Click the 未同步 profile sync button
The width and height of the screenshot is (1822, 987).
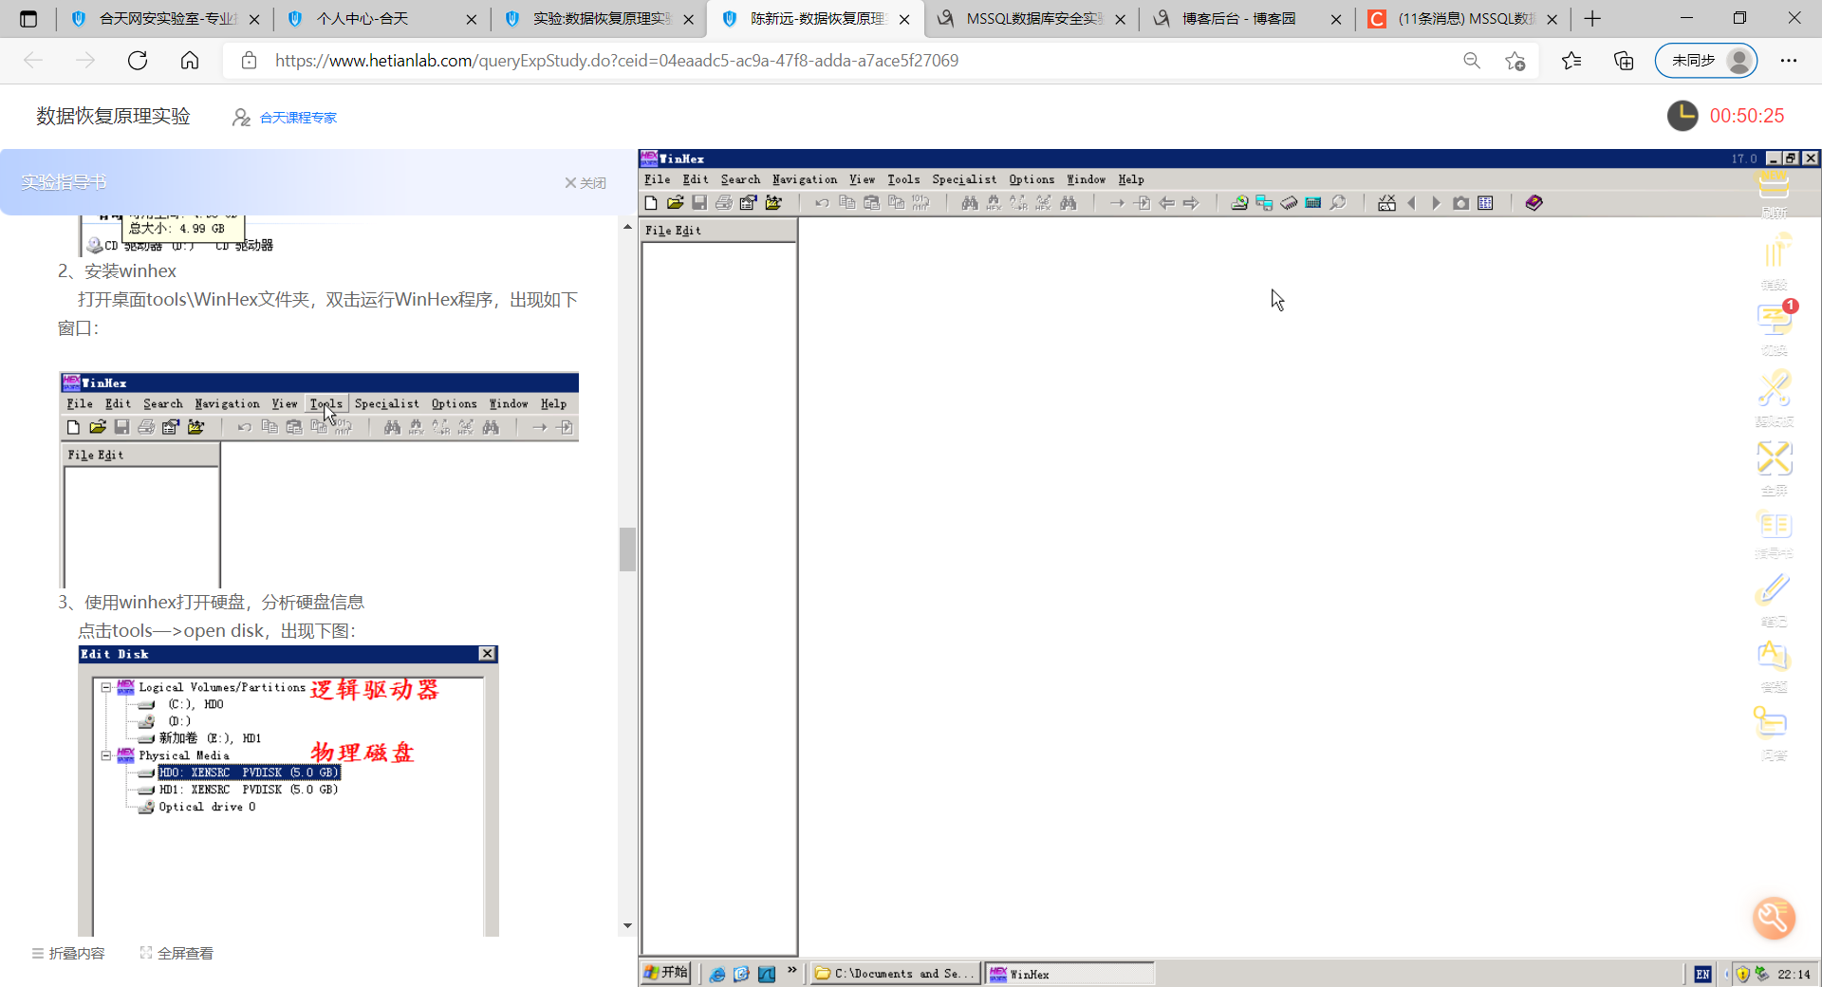(1706, 61)
